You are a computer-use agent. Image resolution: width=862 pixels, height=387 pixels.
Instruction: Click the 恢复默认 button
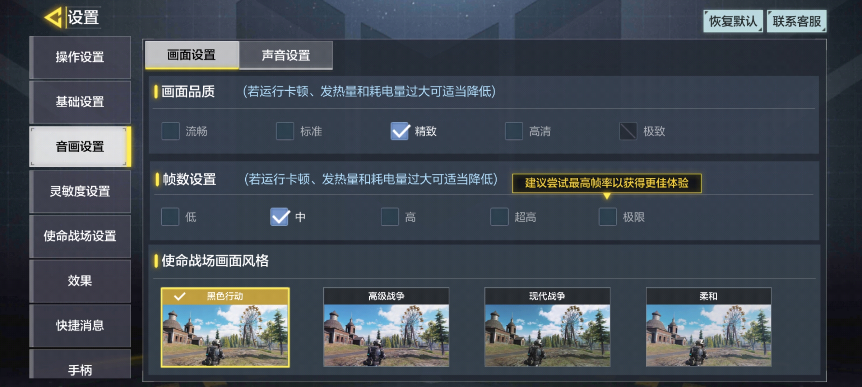(x=733, y=21)
